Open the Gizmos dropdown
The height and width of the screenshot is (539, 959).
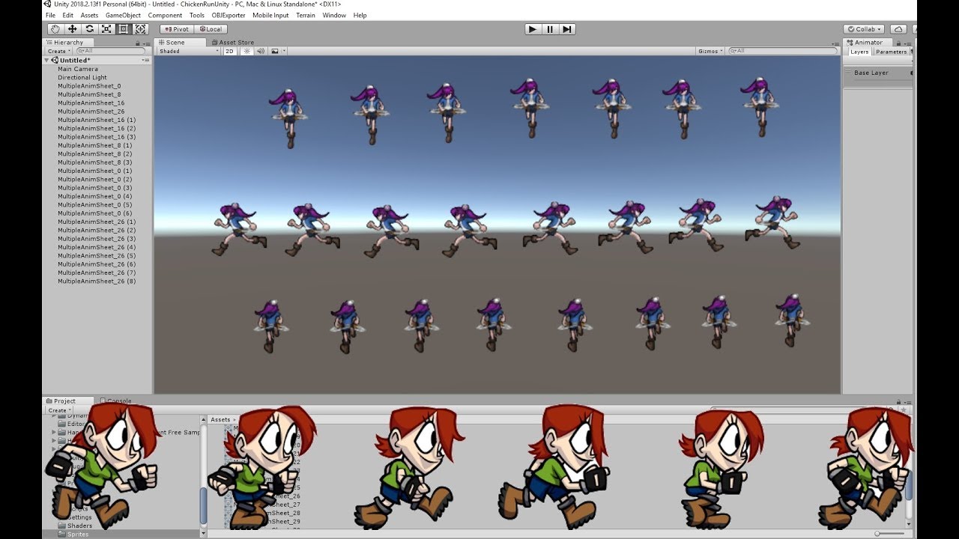(x=710, y=51)
